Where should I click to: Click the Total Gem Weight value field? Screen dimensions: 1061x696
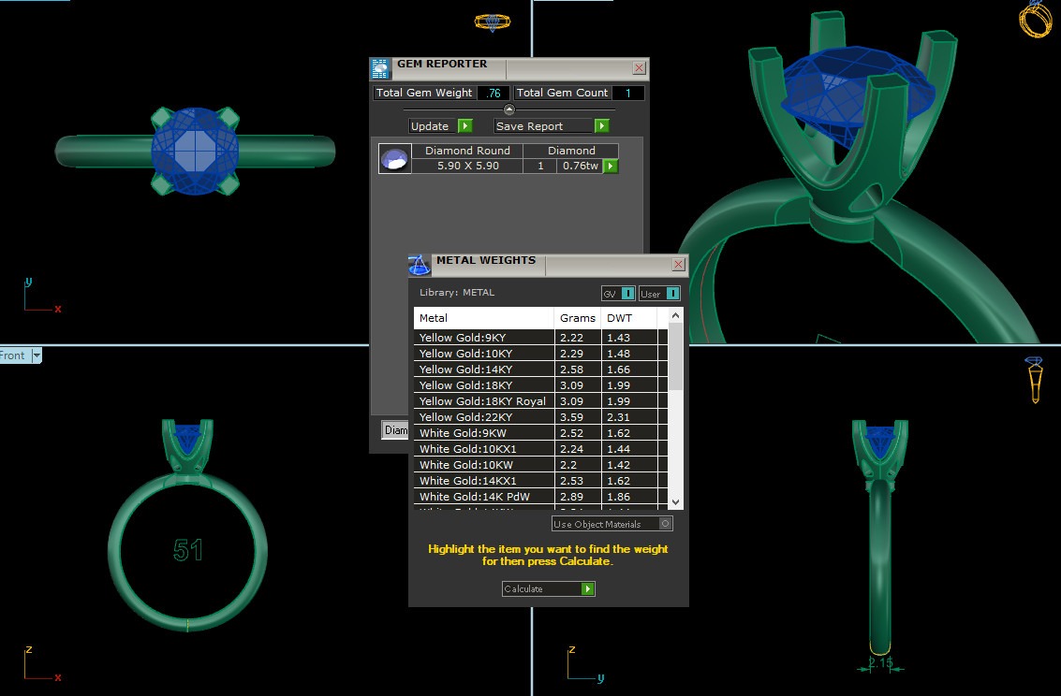click(493, 94)
